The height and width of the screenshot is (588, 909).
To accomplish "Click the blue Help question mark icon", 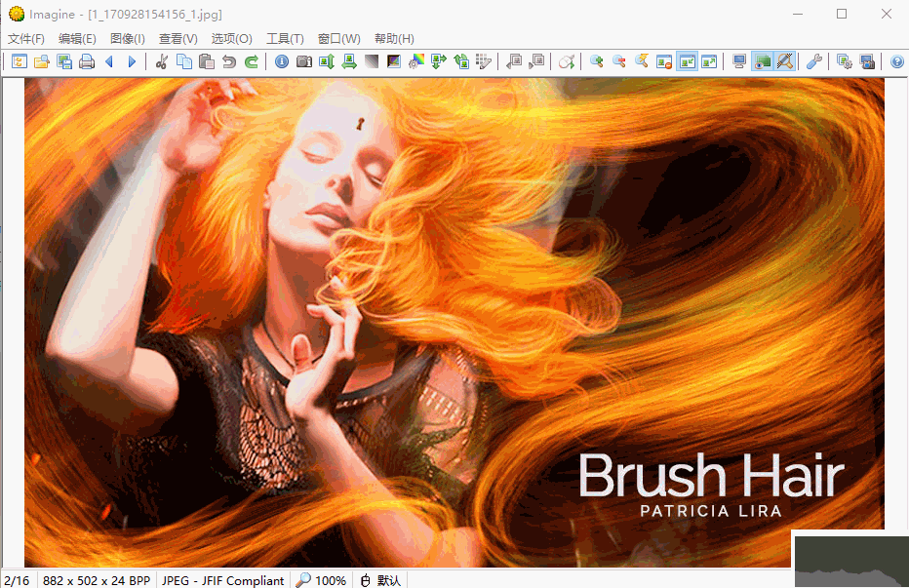I will (897, 61).
